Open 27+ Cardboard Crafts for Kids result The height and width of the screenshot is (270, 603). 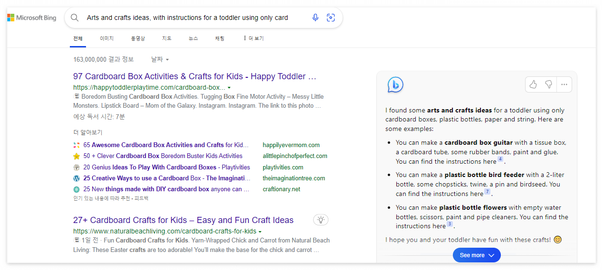pyautogui.click(x=183, y=220)
